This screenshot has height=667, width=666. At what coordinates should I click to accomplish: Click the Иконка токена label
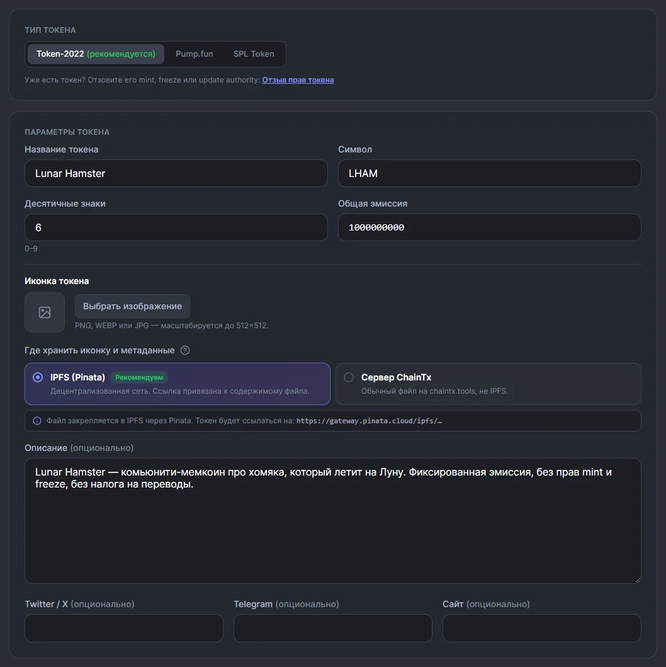click(x=57, y=281)
